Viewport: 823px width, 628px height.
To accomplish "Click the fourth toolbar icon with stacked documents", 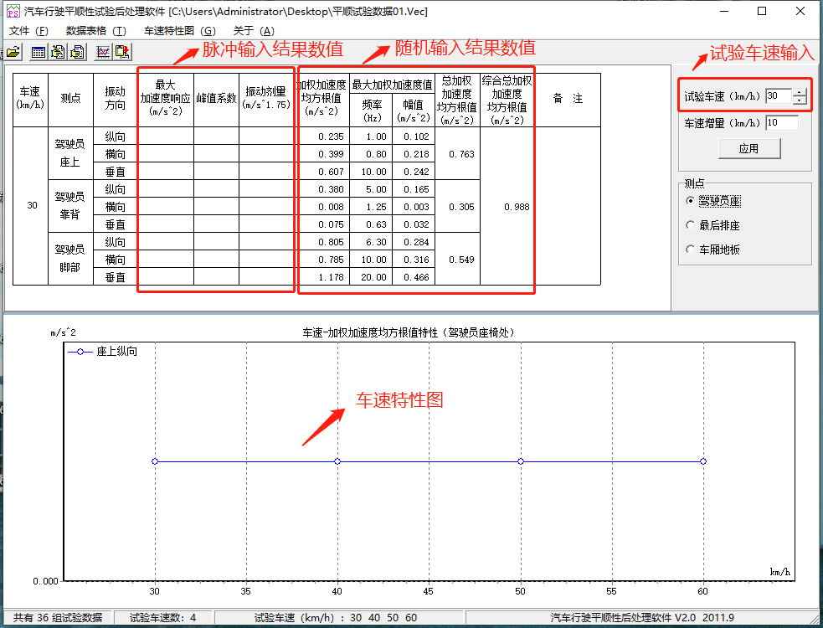I will tap(77, 52).
